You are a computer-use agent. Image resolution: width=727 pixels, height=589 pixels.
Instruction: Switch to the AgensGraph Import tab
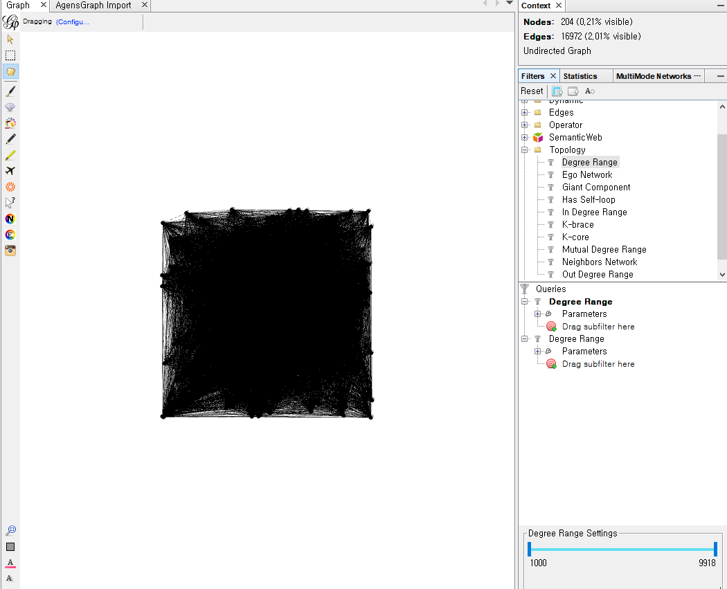click(x=93, y=5)
